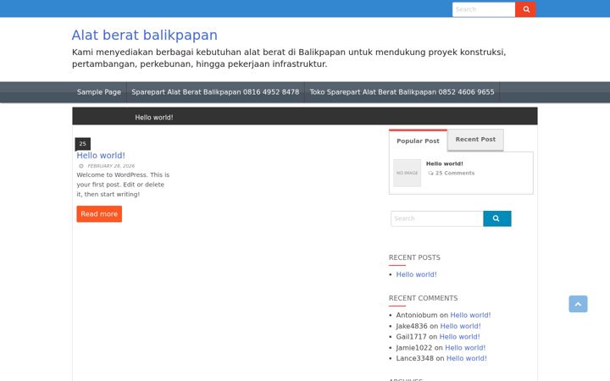Click the 25 Comments link

click(455, 173)
